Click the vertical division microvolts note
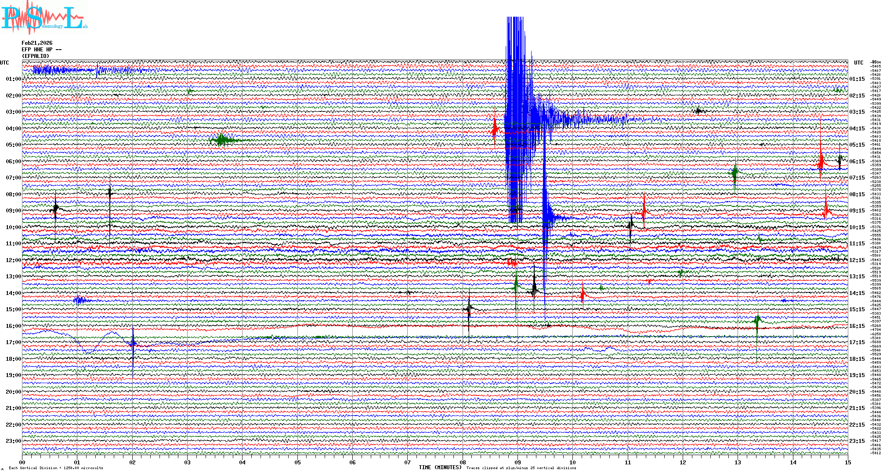 coord(56,468)
